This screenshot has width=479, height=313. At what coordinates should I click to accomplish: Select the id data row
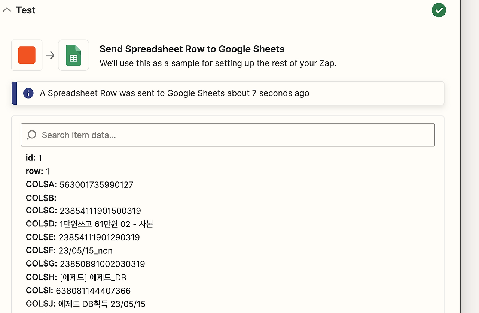click(34, 158)
